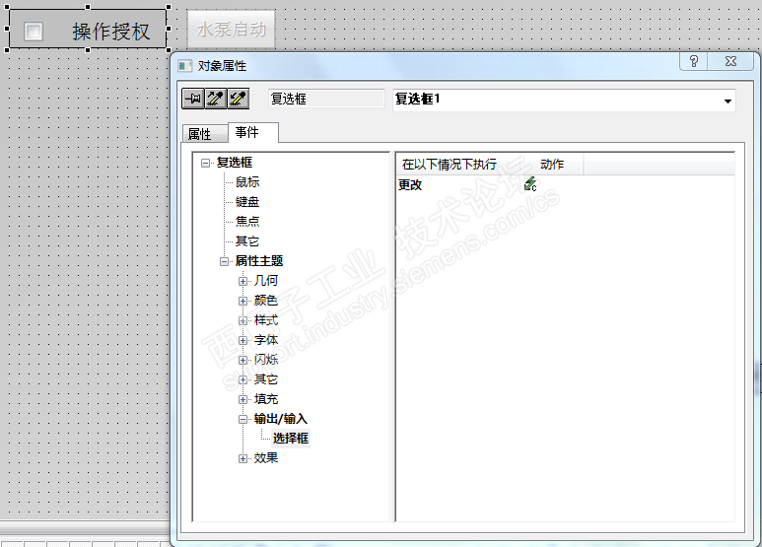Select the 属性主题 label

point(259,261)
